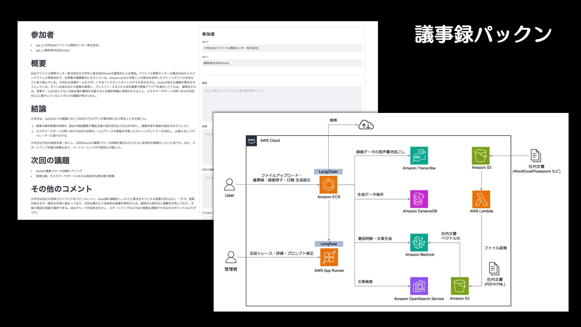The width and height of the screenshot is (581, 327).
Task: Click the bottom Amazon S3 bucket icon
Action: point(460,286)
